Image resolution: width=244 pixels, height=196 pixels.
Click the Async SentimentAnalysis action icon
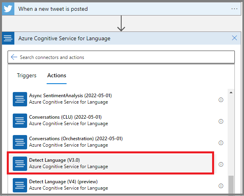pos(20,99)
